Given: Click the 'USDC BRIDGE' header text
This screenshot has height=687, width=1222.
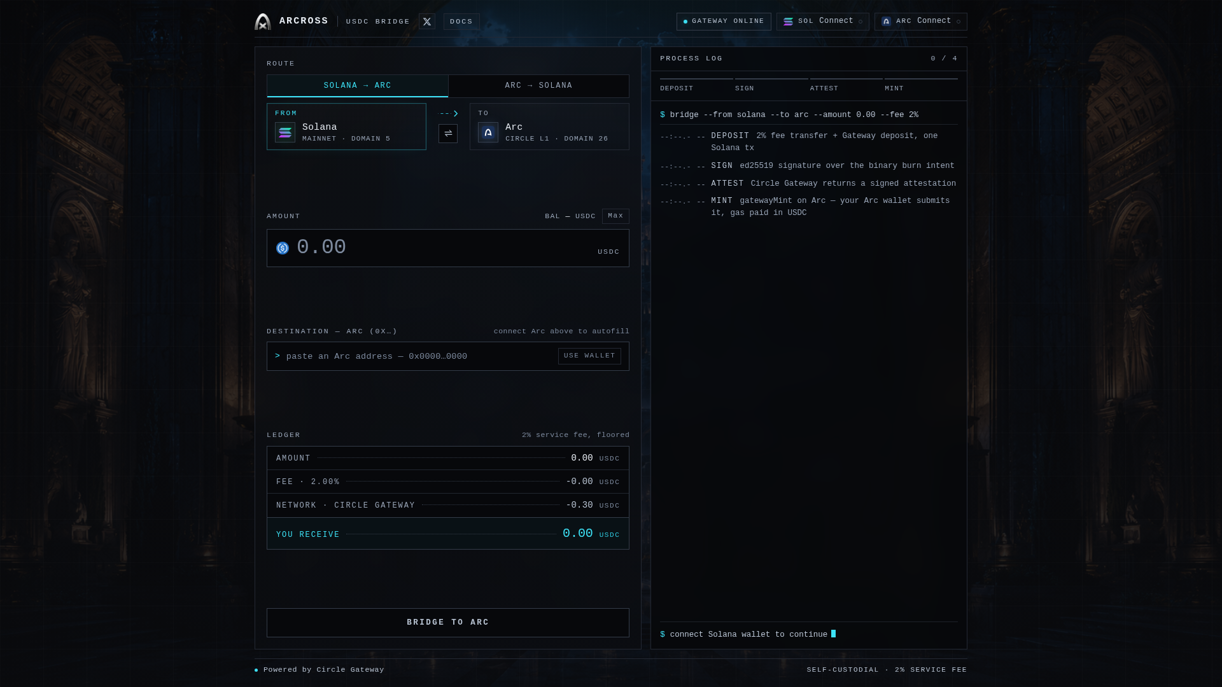Looking at the screenshot, I should point(378,22).
